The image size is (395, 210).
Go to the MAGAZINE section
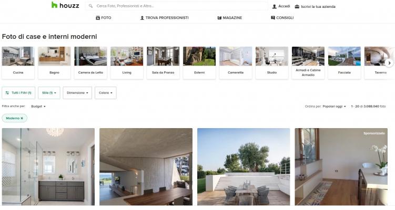pos(229,18)
